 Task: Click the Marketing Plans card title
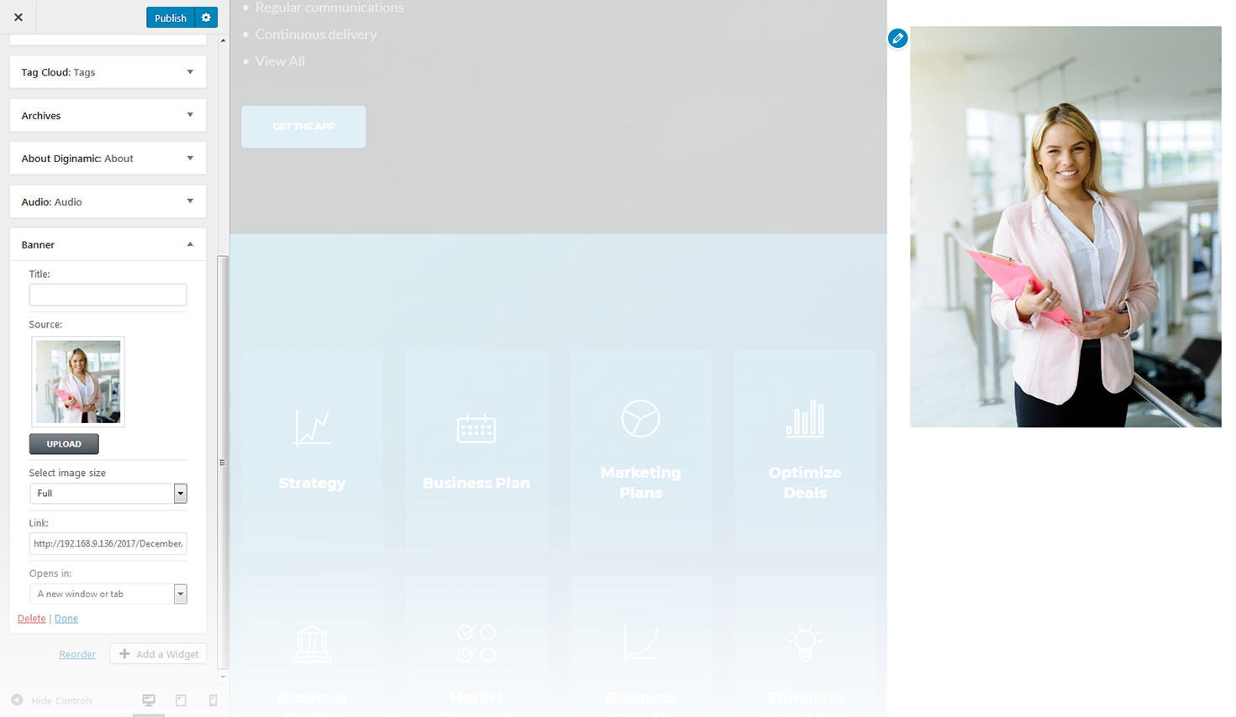[x=640, y=483]
